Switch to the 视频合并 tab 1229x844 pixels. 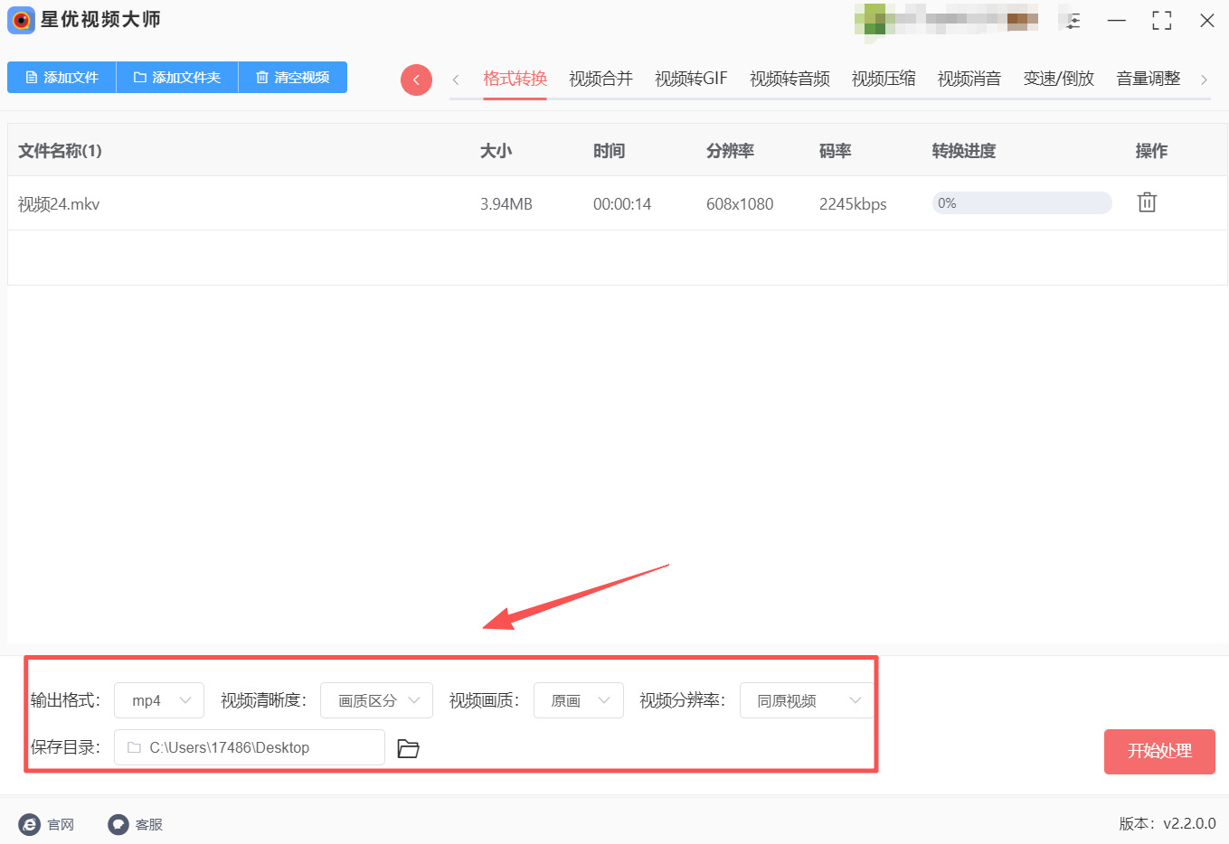tap(600, 79)
